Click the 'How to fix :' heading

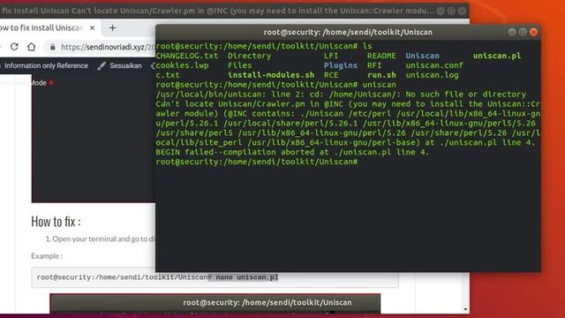pyautogui.click(x=56, y=222)
